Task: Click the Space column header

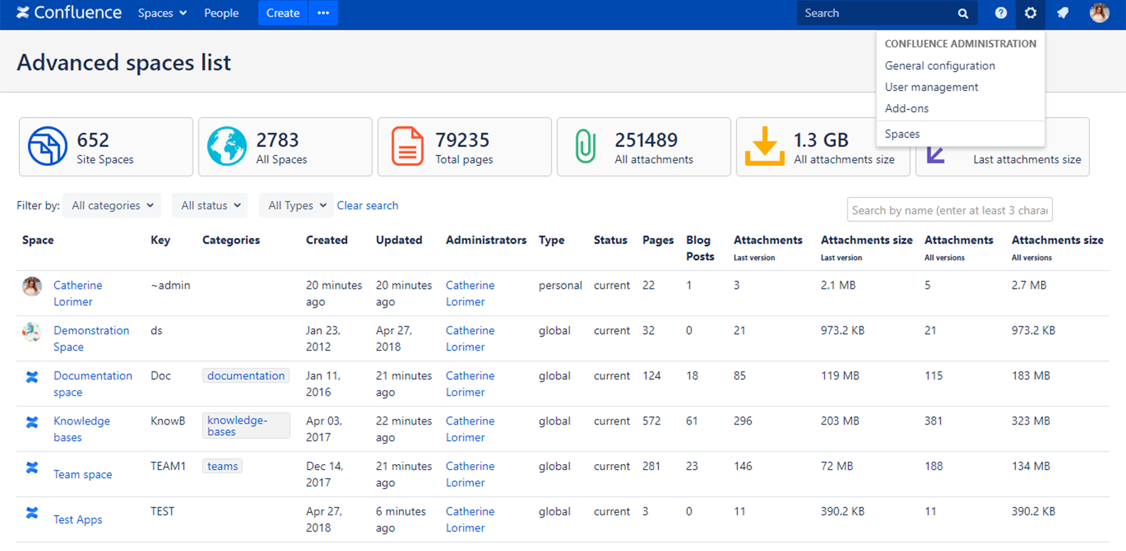Action: pyautogui.click(x=38, y=240)
